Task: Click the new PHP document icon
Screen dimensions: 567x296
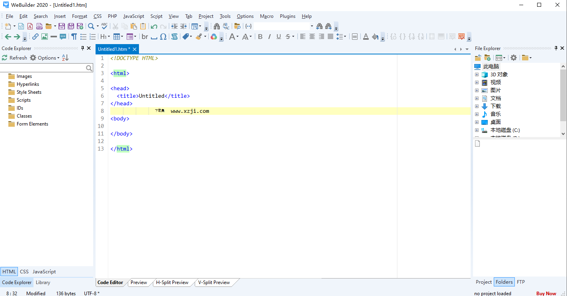Action: point(39,26)
